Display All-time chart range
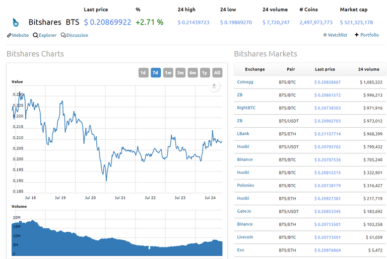This screenshot has height=259, width=387. coord(217,73)
